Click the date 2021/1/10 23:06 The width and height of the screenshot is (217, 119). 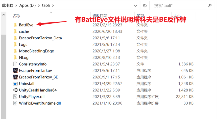(107, 103)
